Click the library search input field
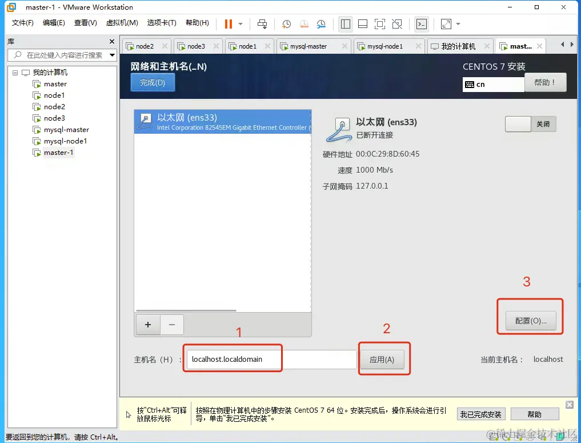Screen dimensions: 581x443 (62, 55)
